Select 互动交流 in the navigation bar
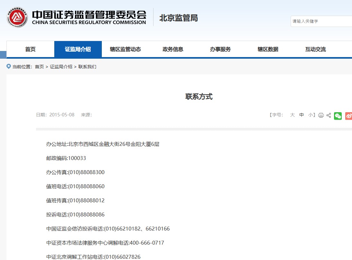 (315, 49)
